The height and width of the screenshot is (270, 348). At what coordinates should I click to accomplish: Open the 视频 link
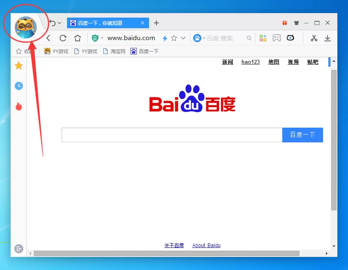pyautogui.click(x=293, y=62)
